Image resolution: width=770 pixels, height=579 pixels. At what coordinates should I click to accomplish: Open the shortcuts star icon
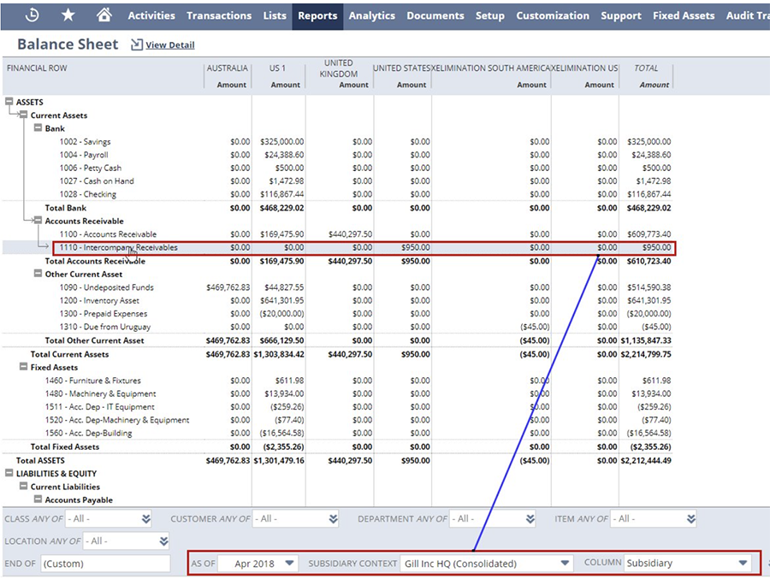pos(68,15)
